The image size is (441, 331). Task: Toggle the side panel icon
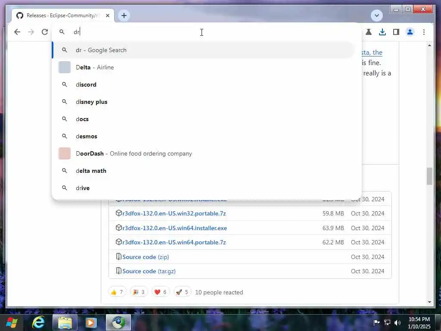pos(396,32)
